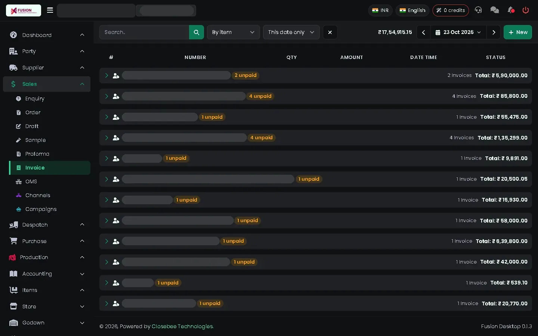Open the support headset icon

coord(478,10)
